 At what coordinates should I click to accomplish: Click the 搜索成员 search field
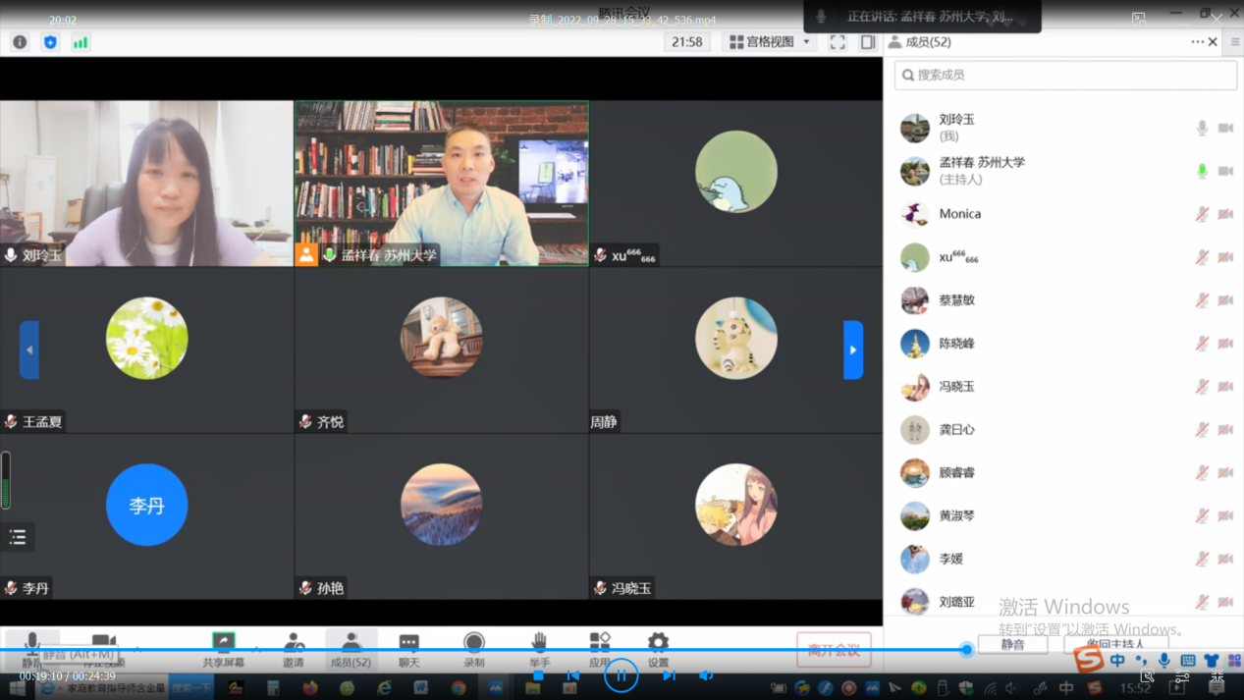coord(1065,75)
